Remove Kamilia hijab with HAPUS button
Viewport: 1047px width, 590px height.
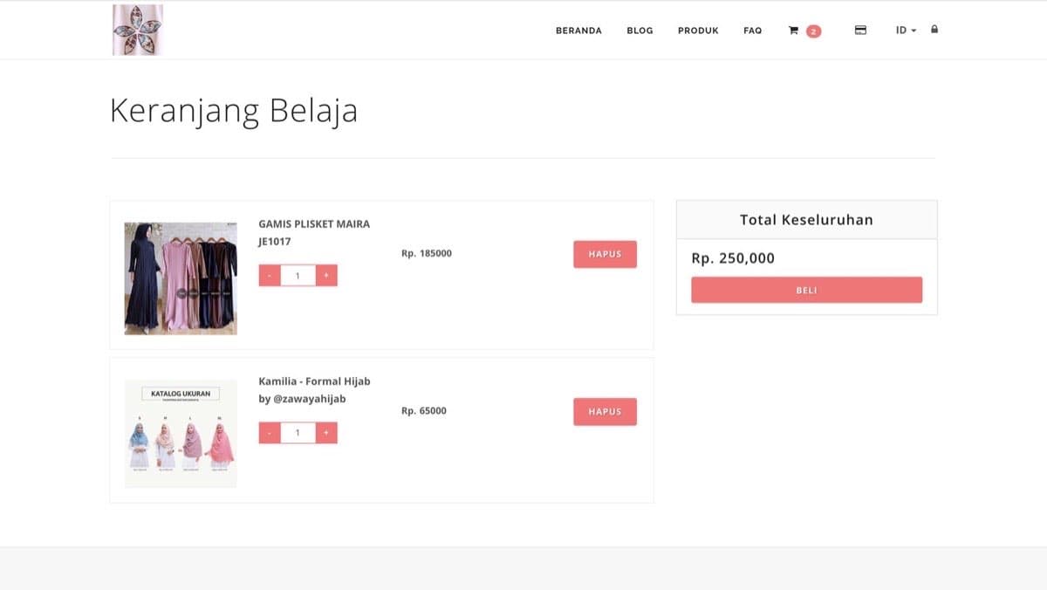pyautogui.click(x=605, y=411)
